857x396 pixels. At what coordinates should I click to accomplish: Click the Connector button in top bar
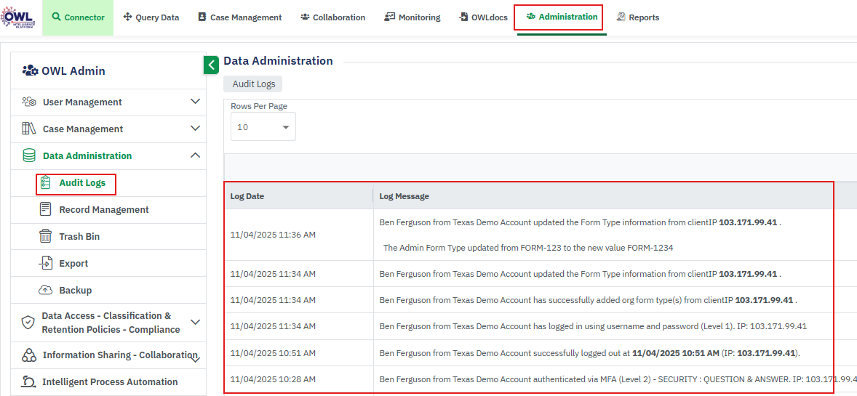(x=78, y=17)
